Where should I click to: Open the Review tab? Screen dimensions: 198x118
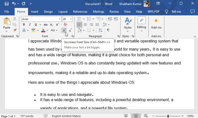click(x=114, y=12)
